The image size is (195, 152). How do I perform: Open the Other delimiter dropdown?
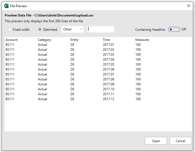pyautogui.click(x=73, y=29)
